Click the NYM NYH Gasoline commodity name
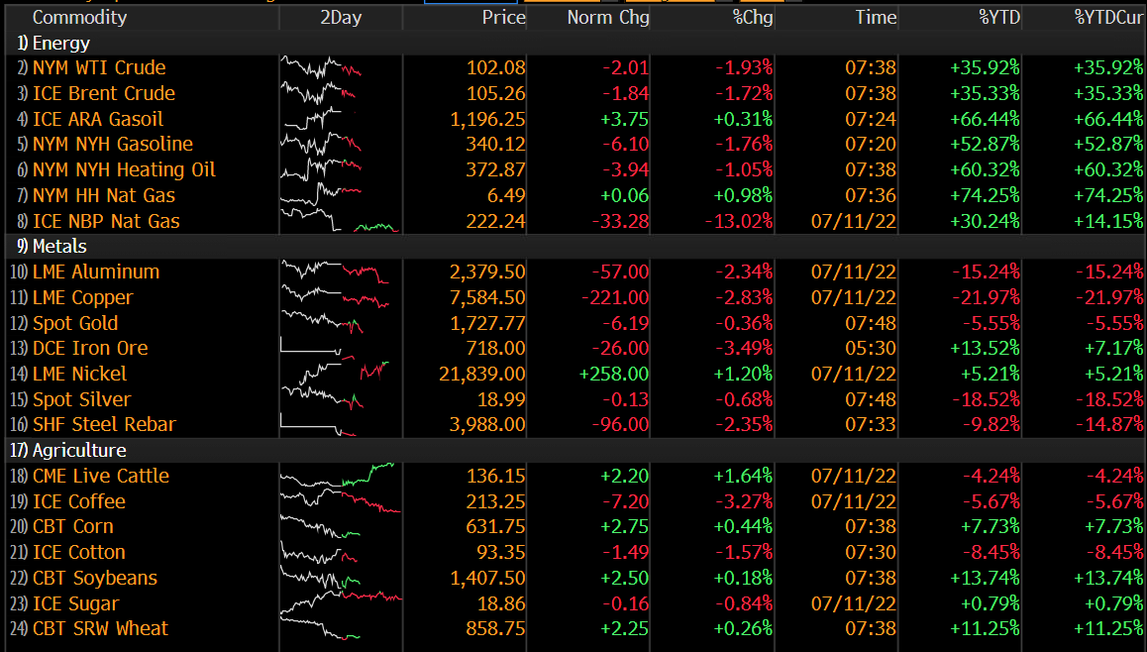 pos(113,144)
